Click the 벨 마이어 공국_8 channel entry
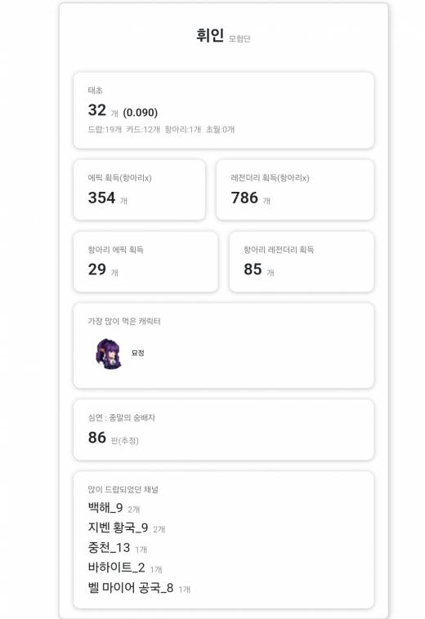 pyautogui.click(x=139, y=588)
